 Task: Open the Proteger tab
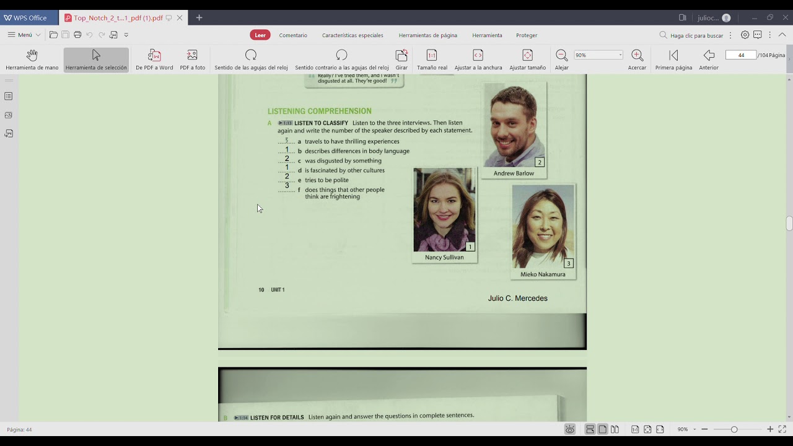pyautogui.click(x=527, y=35)
